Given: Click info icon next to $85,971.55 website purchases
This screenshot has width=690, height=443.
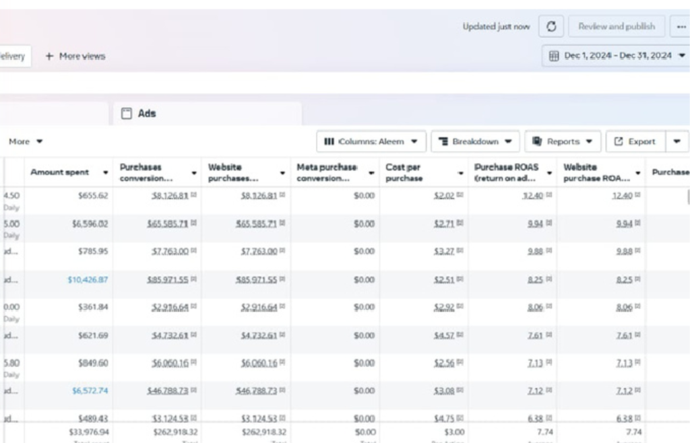Looking at the screenshot, I should (282, 279).
